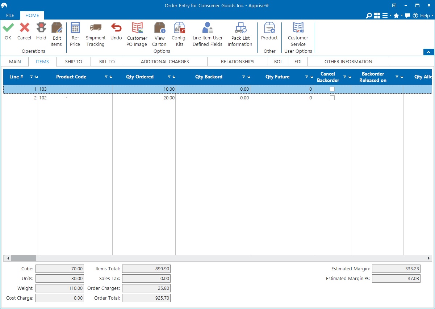The image size is (435, 309).
Task: Click the magnifier search icon in title area
Action: coord(369,16)
